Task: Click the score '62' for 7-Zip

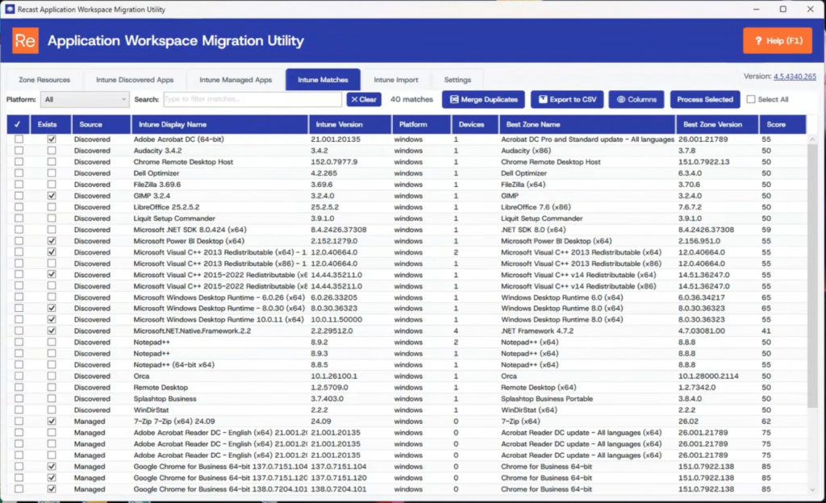Action: click(766, 422)
